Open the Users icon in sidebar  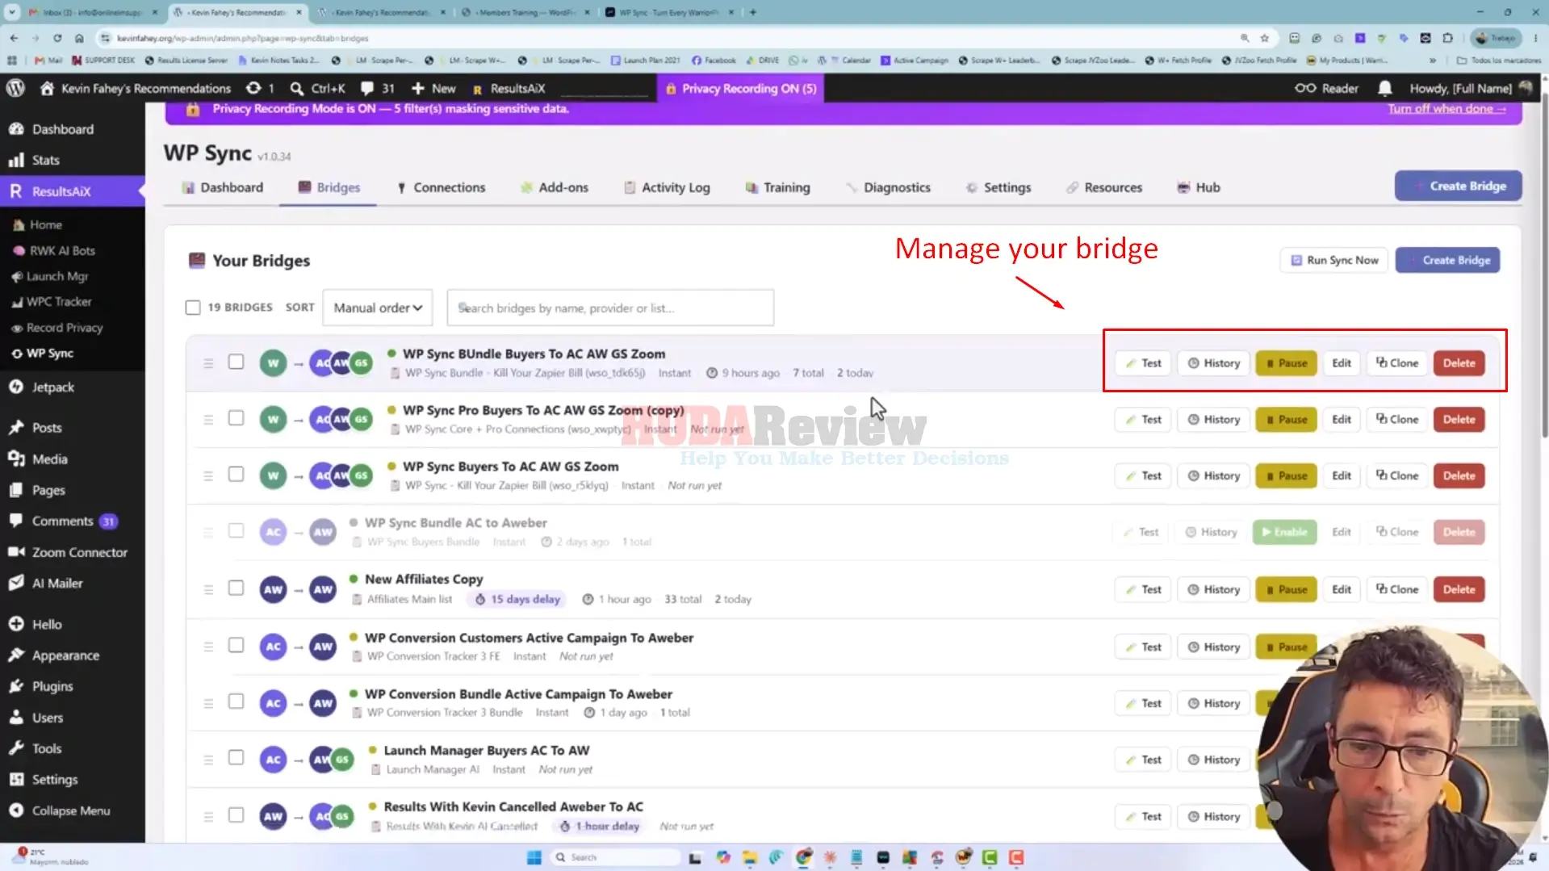click(x=16, y=718)
